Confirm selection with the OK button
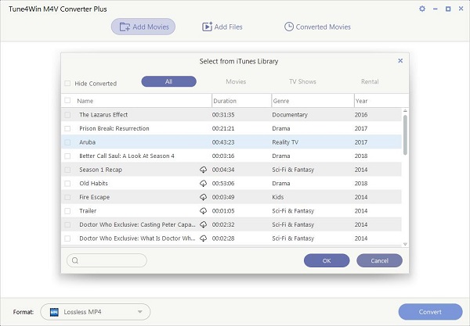The height and width of the screenshot is (326, 470). (327, 260)
